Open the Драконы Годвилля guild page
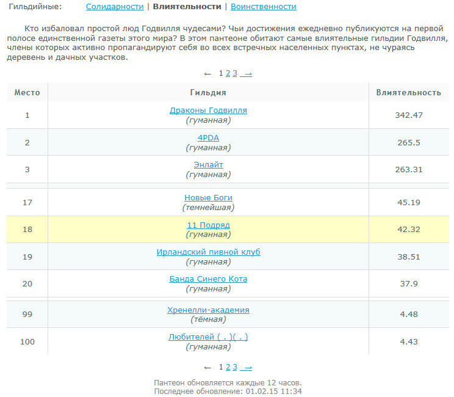The image size is (454, 397). 208,111
